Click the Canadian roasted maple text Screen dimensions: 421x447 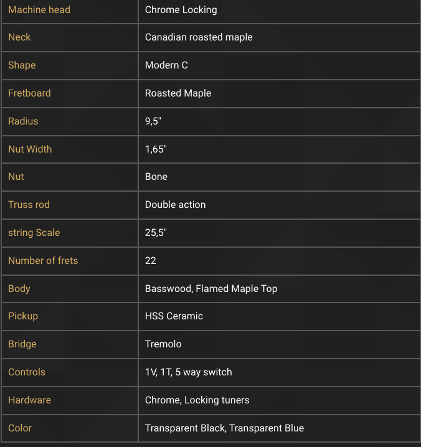(199, 37)
